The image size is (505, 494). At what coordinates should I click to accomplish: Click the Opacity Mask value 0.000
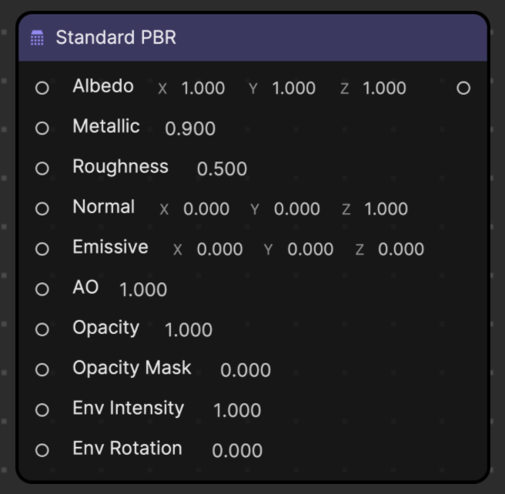(x=246, y=370)
